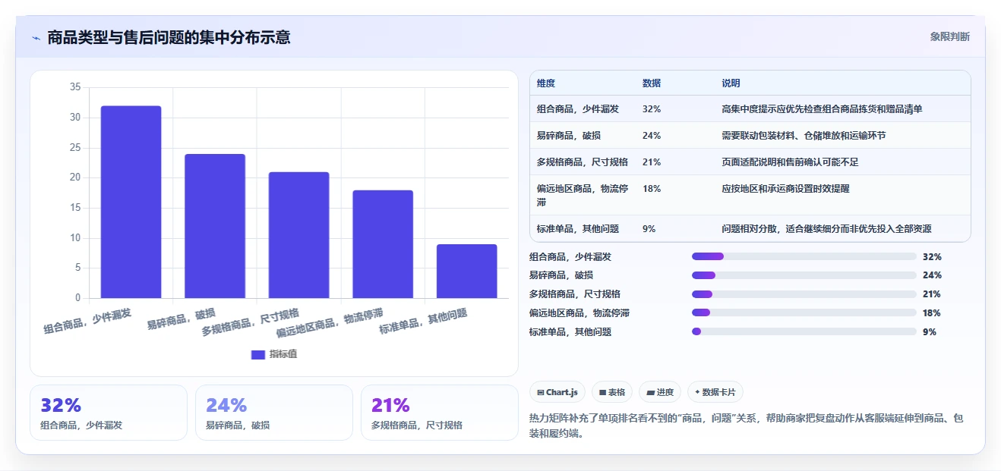This screenshot has width=1001, height=471.
Task: Click the 组合商品 bar in the chart
Action: [x=131, y=202]
